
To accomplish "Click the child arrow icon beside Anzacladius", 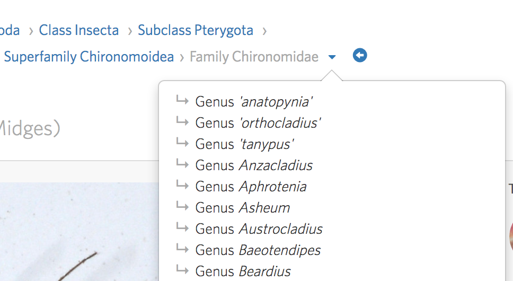I will tap(182, 164).
